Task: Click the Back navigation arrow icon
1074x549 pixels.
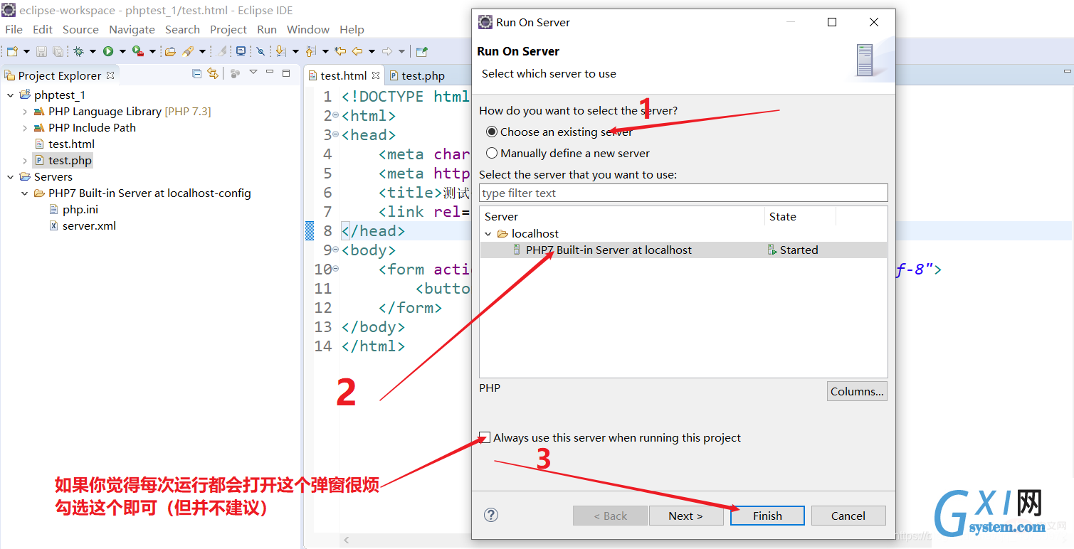Action: pyautogui.click(x=357, y=51)
